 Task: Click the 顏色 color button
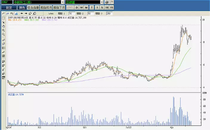[x=21, y=7]
